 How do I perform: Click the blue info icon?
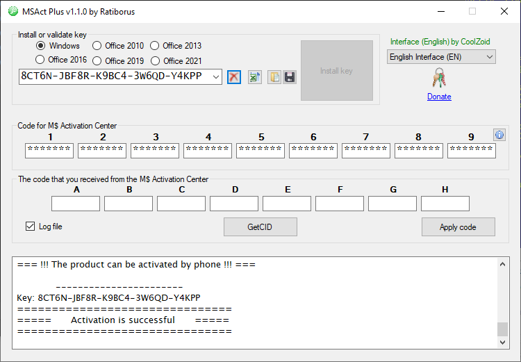[499, 135]
